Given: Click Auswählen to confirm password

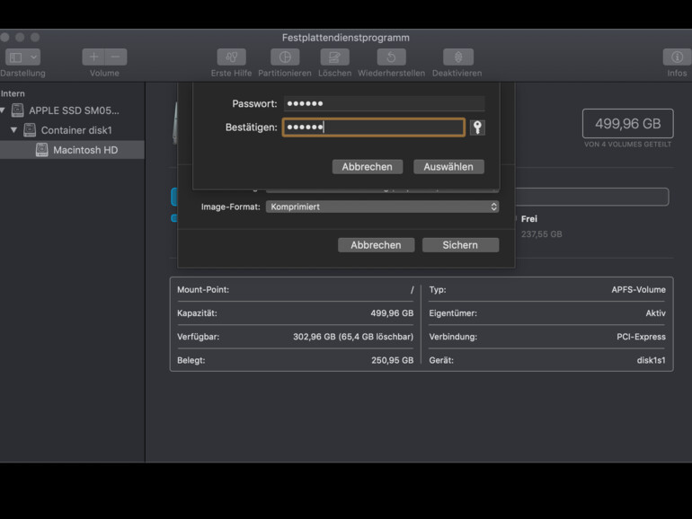Looking at the screenshot, I should tap(448, 167).
